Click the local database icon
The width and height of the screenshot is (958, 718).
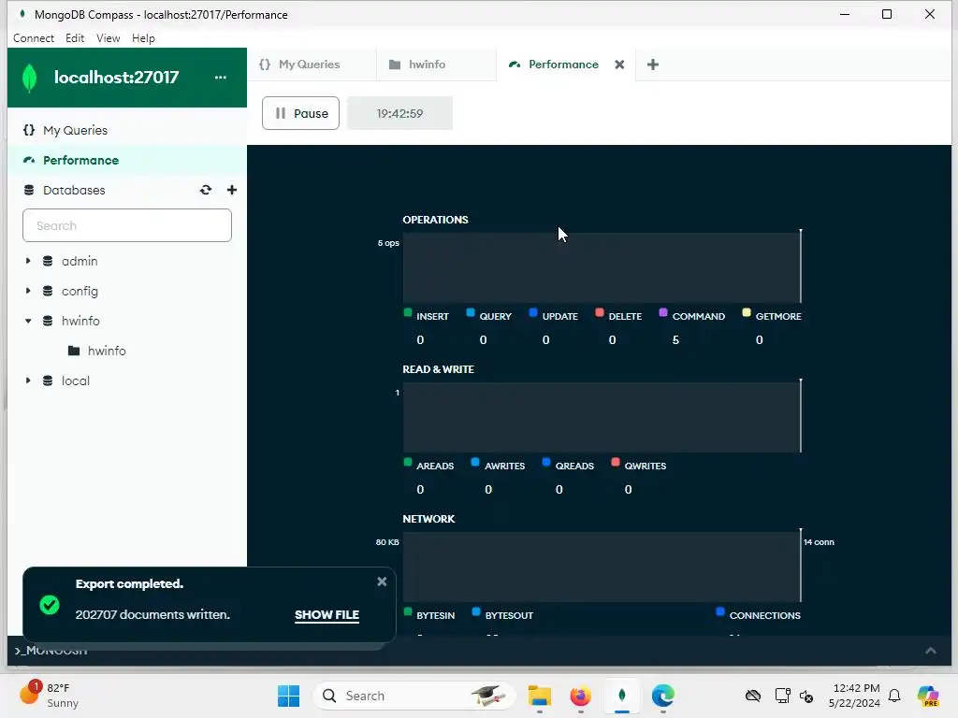click(48, 381)
